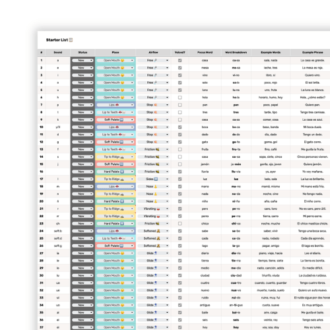The image size is (330, 330).
Task: Expand the Airflow dropdown in row 24
Action: 153,231
